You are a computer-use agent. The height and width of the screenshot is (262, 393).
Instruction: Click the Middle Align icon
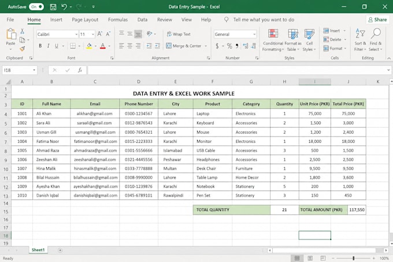[x=129, y=34]
